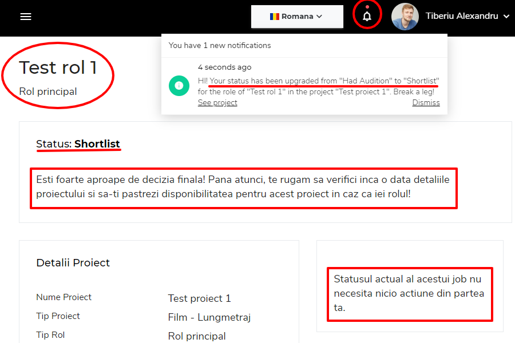Click the Tiberiu Alexandru profile avatar
Screen dimensions: 515x343
pos(405,17)
